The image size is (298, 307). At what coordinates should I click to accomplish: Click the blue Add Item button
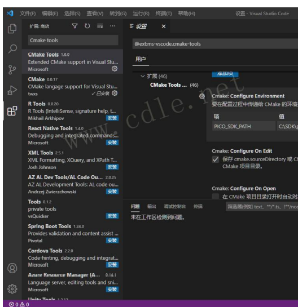[225, 74]
